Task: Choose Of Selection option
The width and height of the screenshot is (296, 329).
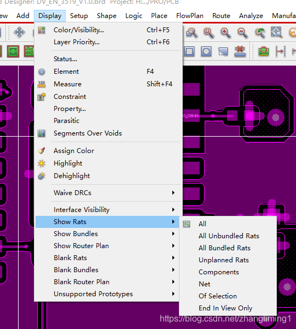Action: click(228, 296)
